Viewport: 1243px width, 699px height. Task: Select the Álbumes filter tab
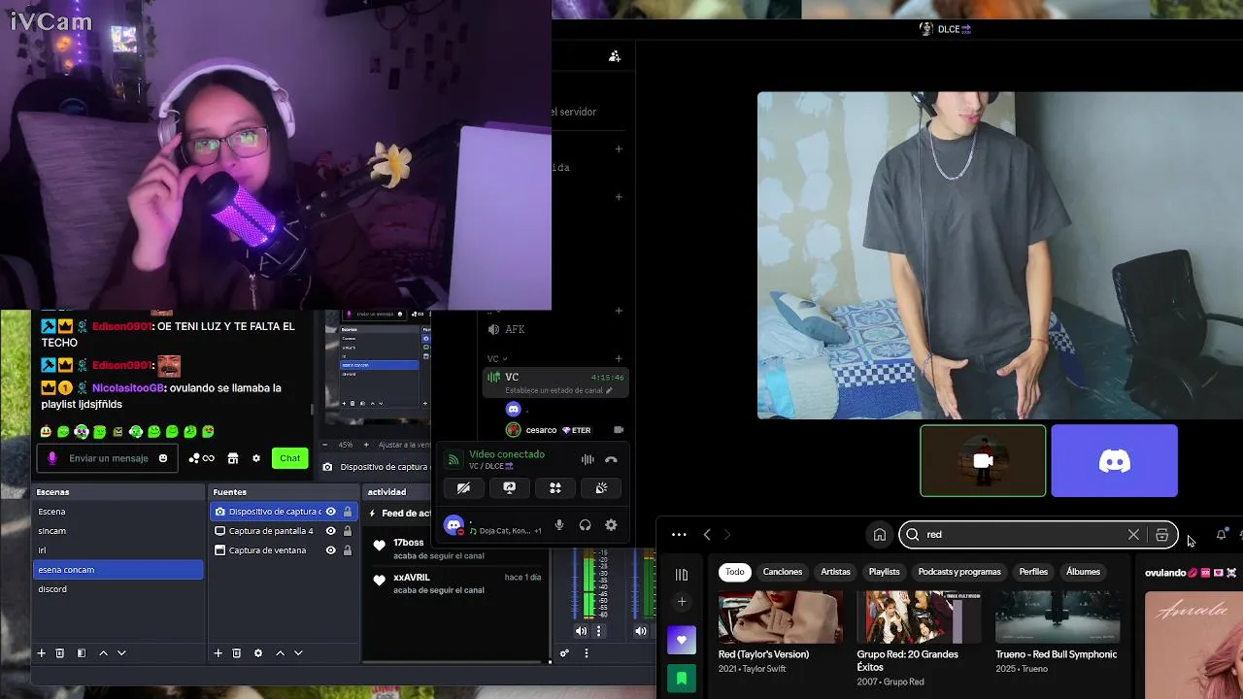click(x=1083, y=572)
